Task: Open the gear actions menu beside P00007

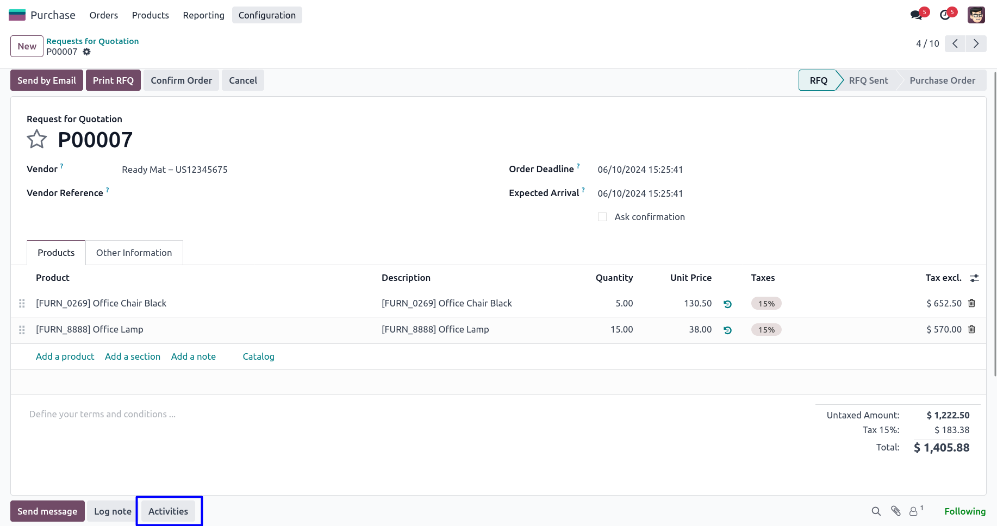Action: (x=86, y=52)
